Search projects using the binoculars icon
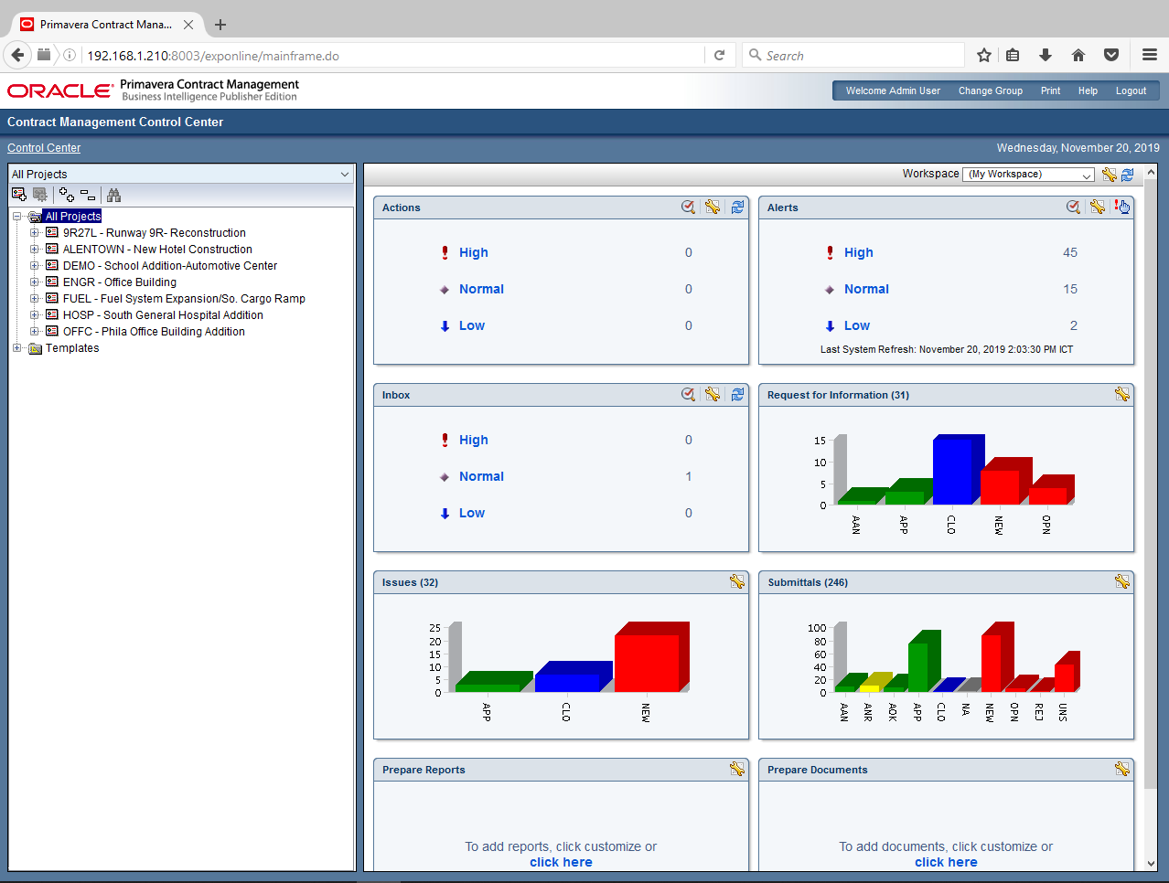Screen dimensions: 1169x883 coord(113,194)
